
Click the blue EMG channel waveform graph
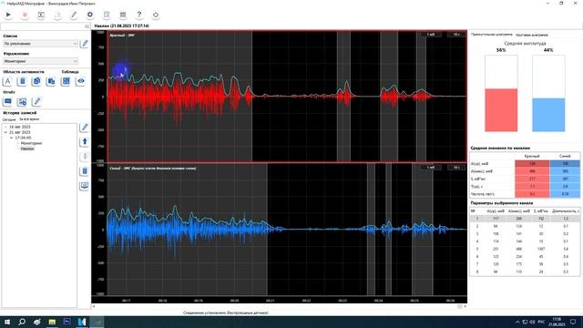(287, 230)
